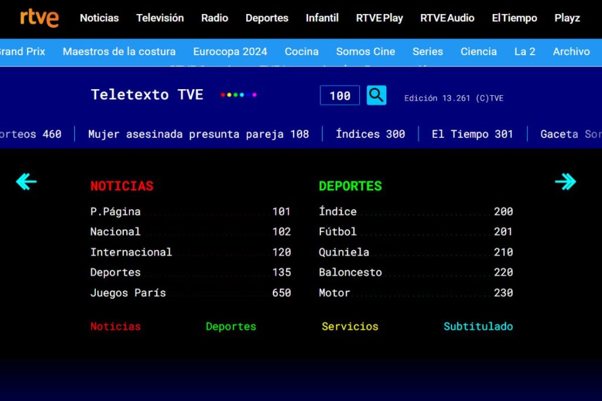Select the green Deportes teletext button
Screen dimensions: 602x401
230,326
